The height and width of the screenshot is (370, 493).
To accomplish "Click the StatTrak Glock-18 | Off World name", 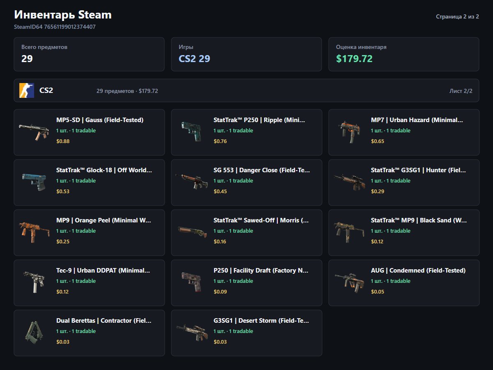I will click(104, 170).
